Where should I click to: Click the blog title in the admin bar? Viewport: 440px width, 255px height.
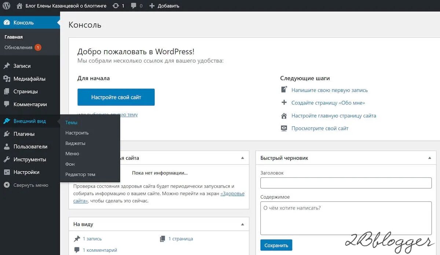(x=66, y=6)
